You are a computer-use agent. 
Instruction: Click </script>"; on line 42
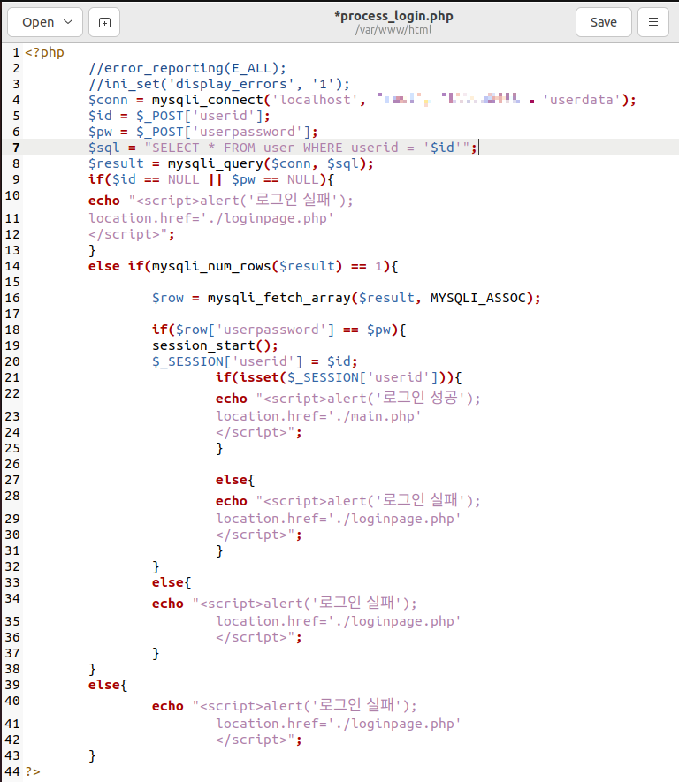click(x=259, y=740)
